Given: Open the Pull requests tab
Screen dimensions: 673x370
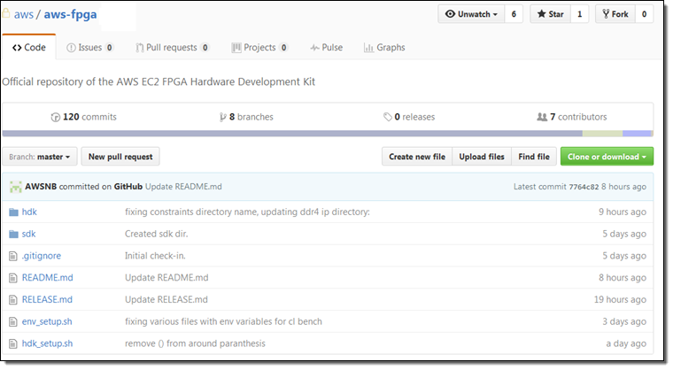Looking at the screenshot, I should [173, 48].
